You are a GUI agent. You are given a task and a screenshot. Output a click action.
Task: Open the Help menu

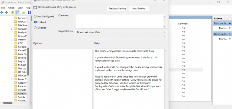(28, 8)
